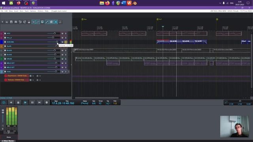The image size is (253, 142).
Task: Open the Insert menu
Action: tap(16, 11)
